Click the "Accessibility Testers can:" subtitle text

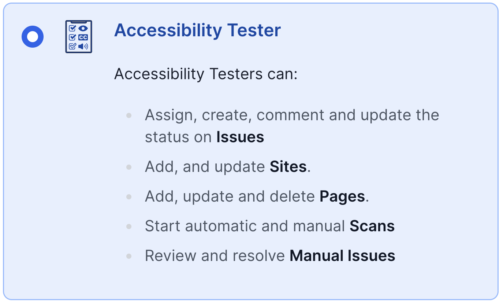click(206, 74)
